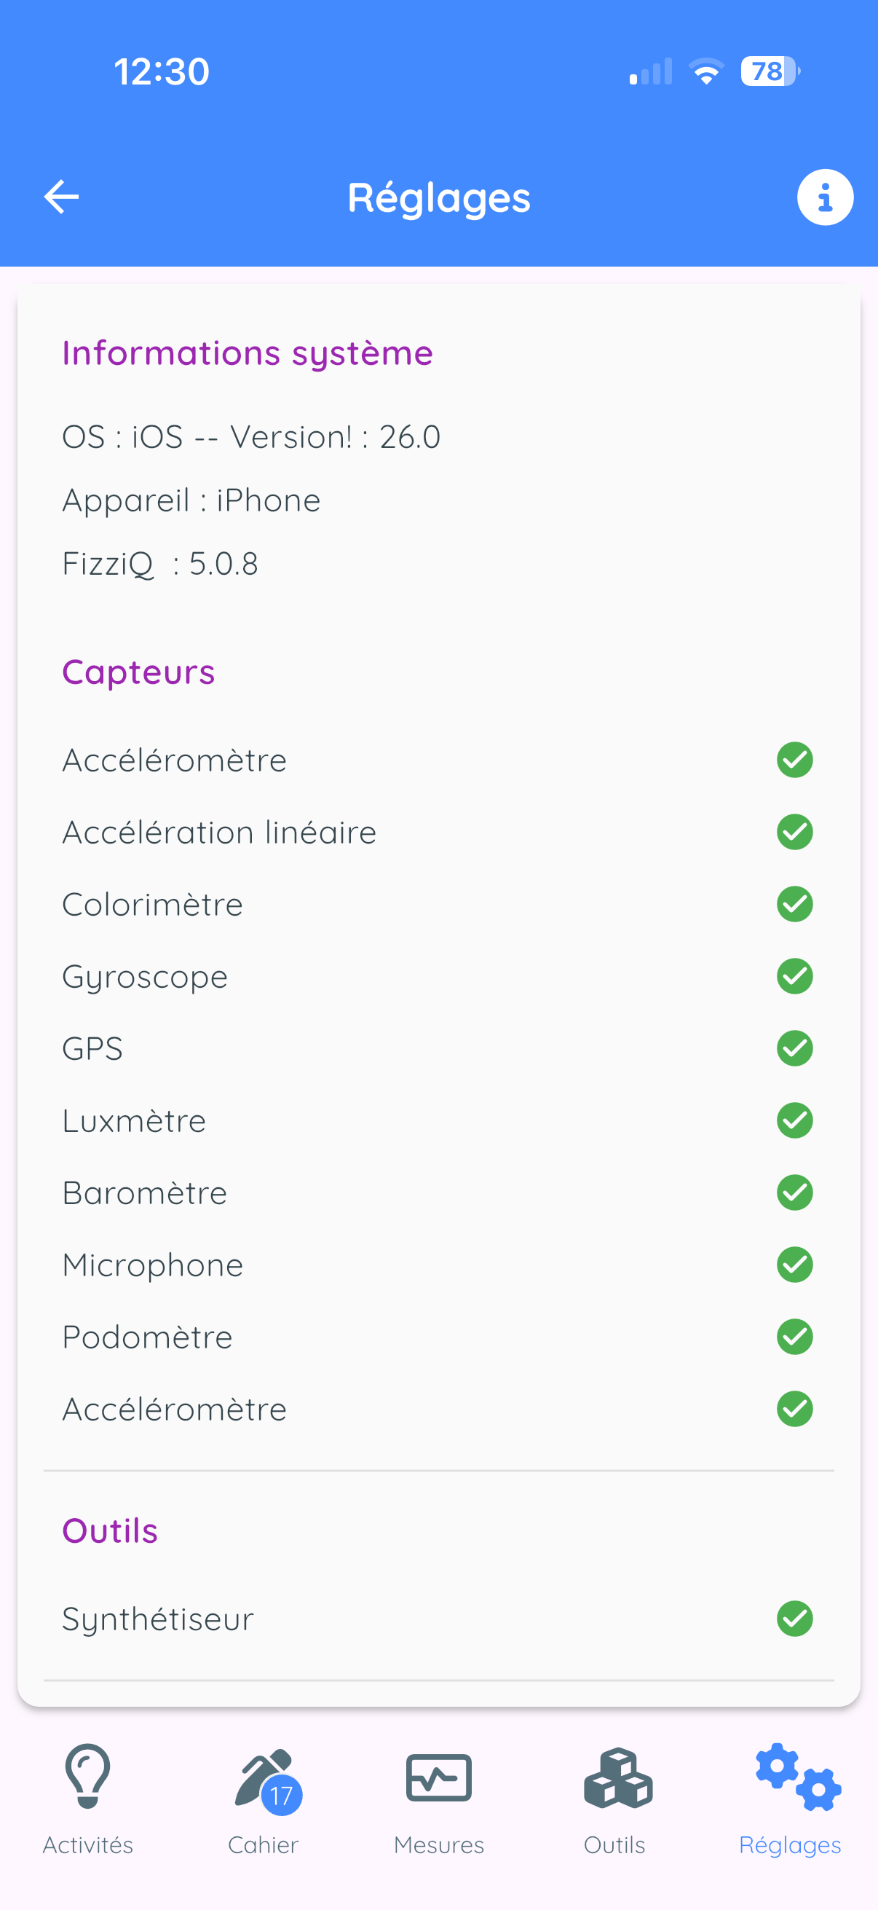The width and height of the screenshot is (878, 1910).
Task: Tap the back arrow in the header
Action: coord(61,197)
